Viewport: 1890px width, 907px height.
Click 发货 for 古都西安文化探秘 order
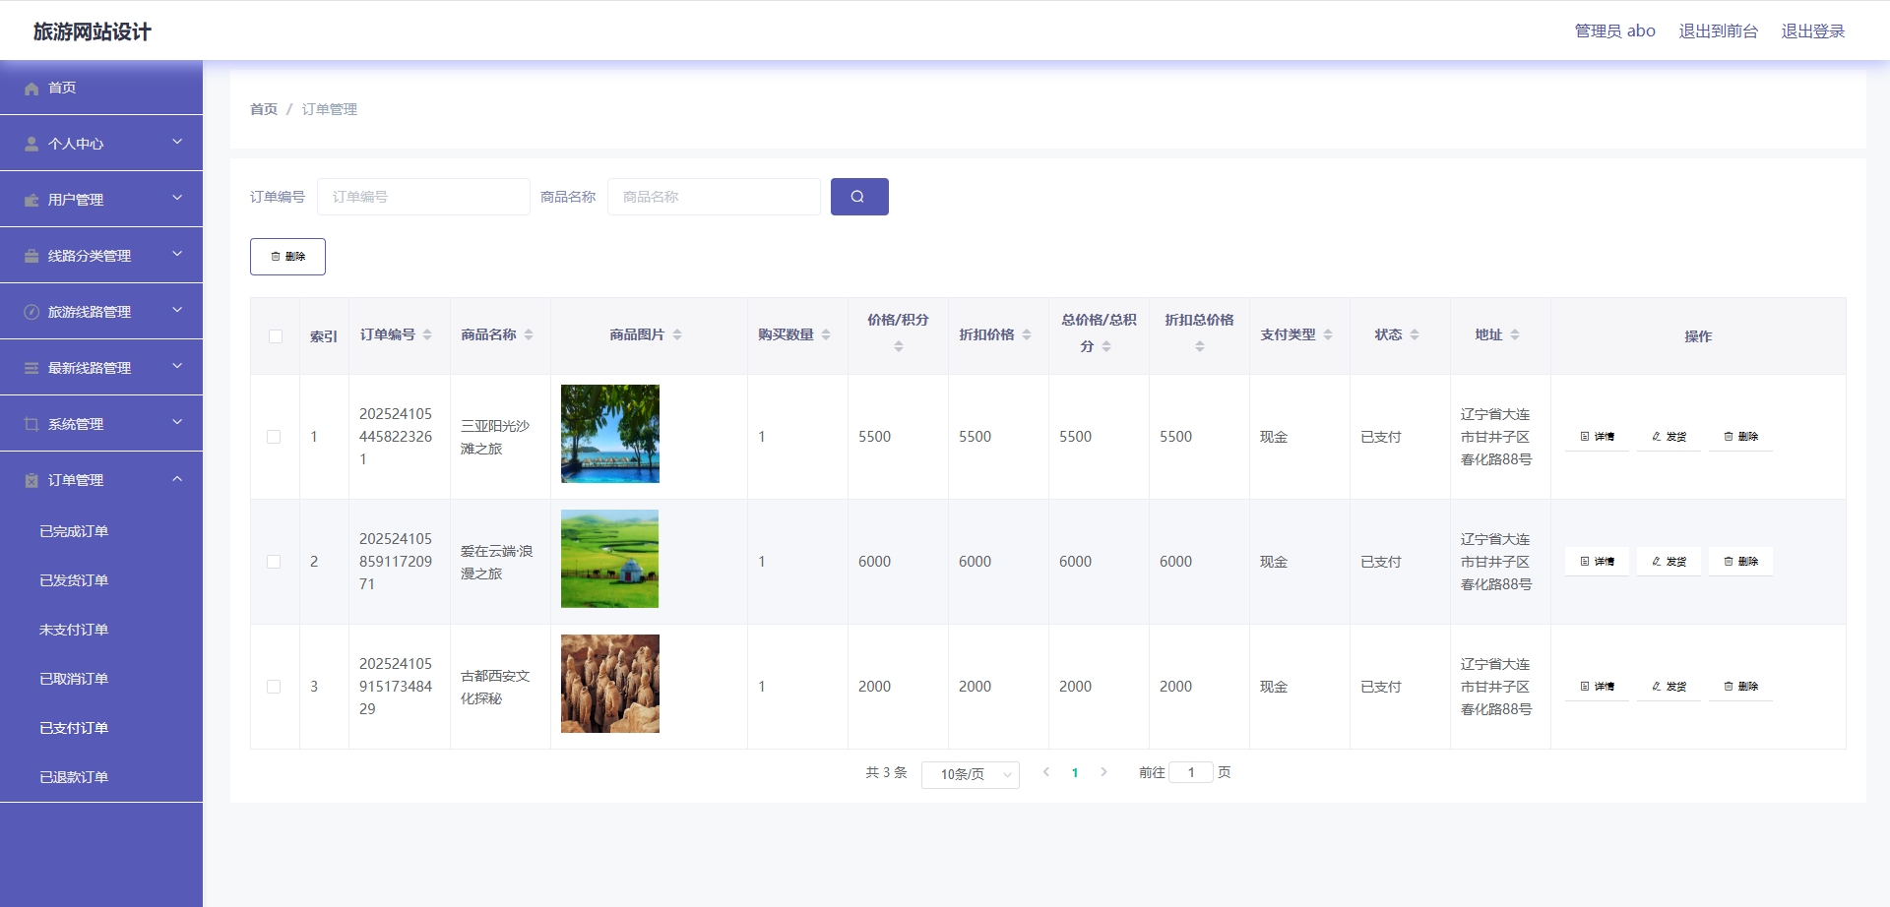click(1669, 687)
